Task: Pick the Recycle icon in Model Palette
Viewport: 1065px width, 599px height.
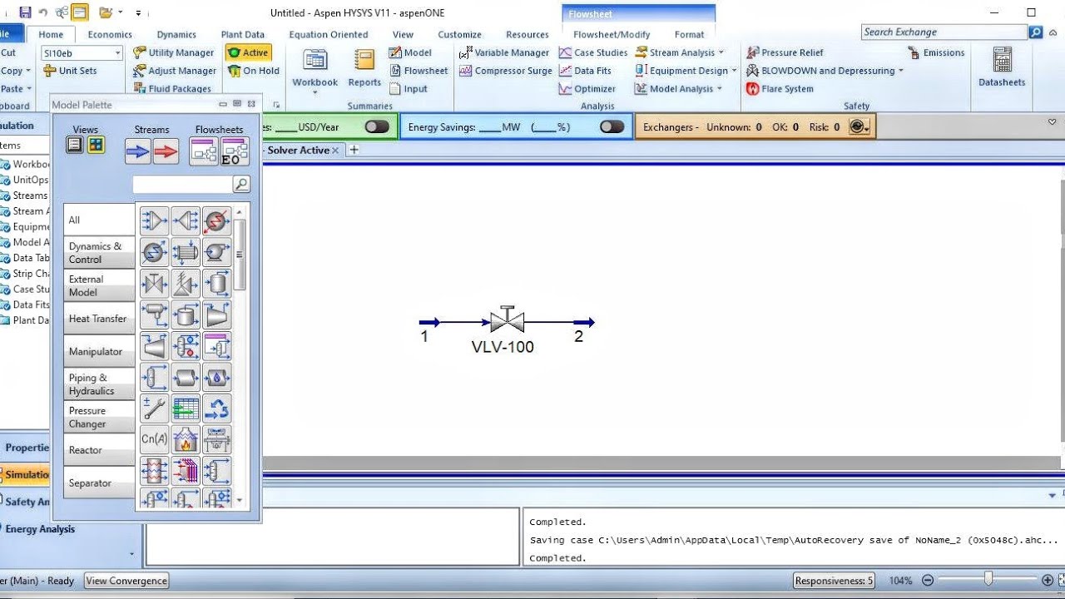Action: (x=217, y=408)
